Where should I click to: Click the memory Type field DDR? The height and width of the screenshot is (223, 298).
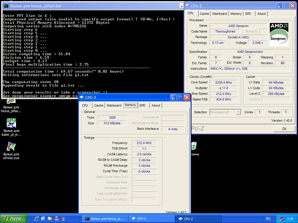112,118
